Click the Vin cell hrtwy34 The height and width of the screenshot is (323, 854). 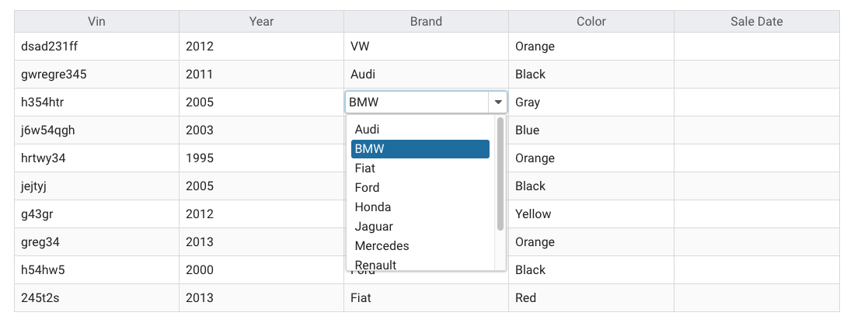pyautogui.click(x=97, y=158)
